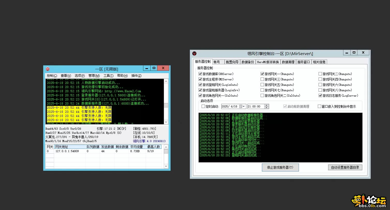390x210 pixels.
Task: Increase the timed start time with up arrow
Action: tap(267, 105)
